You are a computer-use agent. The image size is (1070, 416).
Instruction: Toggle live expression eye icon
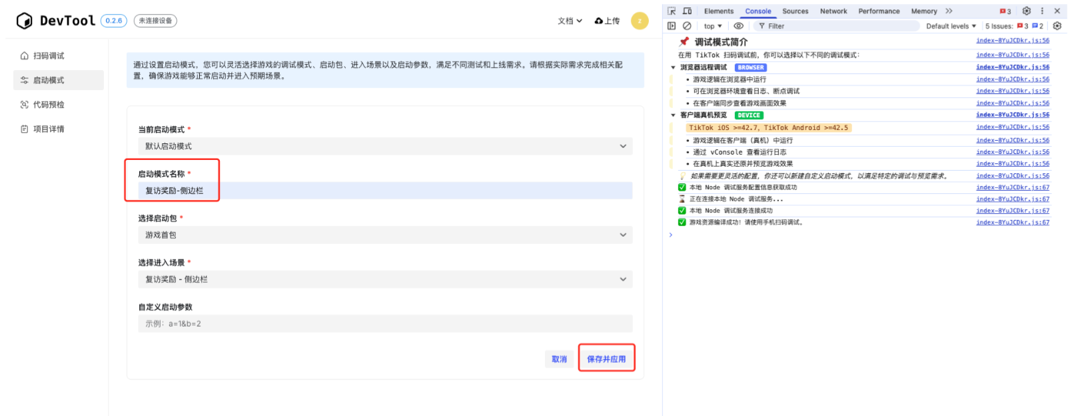pos(738,26)
